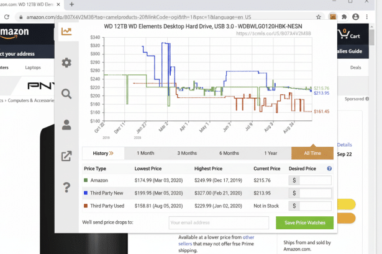Click the Third Party Used desired price field

[x=316, y=206]
